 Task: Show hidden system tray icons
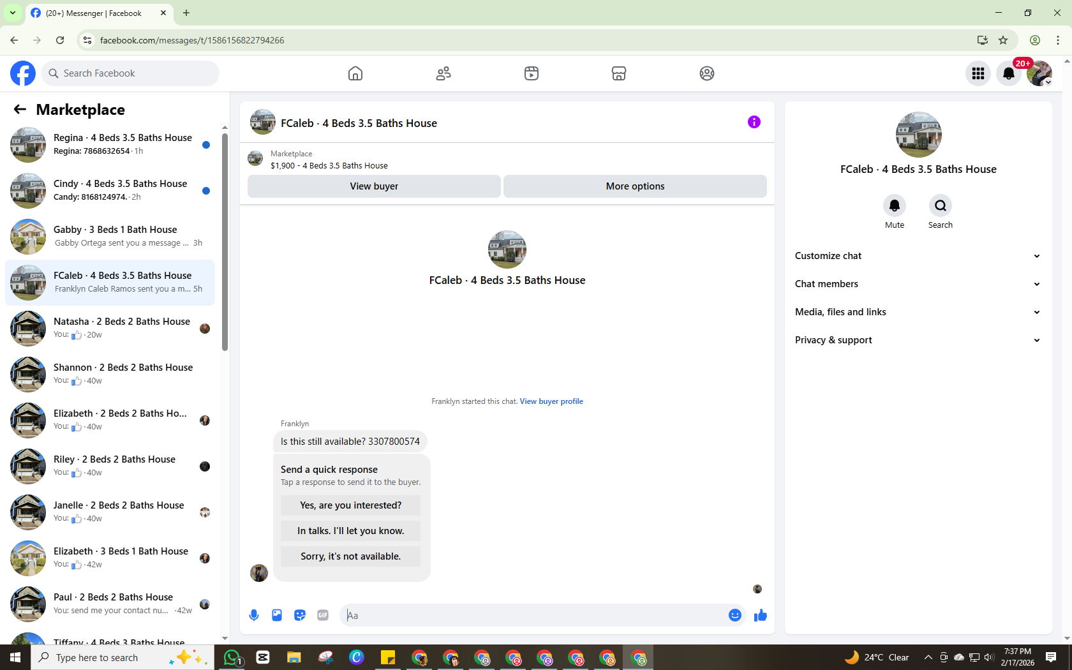(x=928, y=657)
